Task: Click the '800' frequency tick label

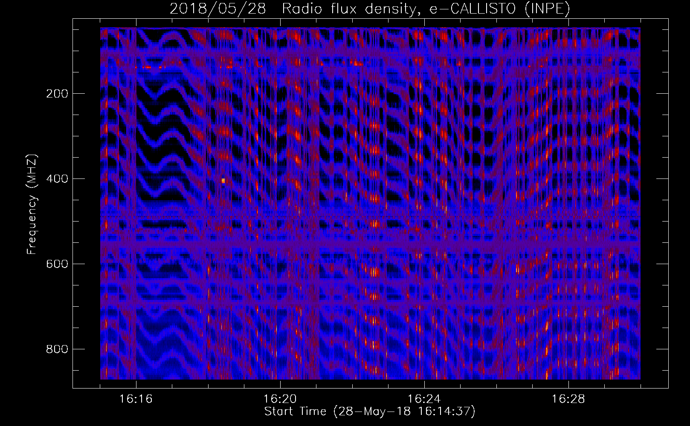Action: 57,349
